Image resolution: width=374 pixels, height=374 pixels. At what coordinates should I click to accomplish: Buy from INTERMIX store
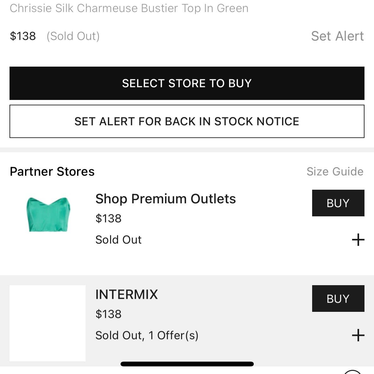(338, 299)
